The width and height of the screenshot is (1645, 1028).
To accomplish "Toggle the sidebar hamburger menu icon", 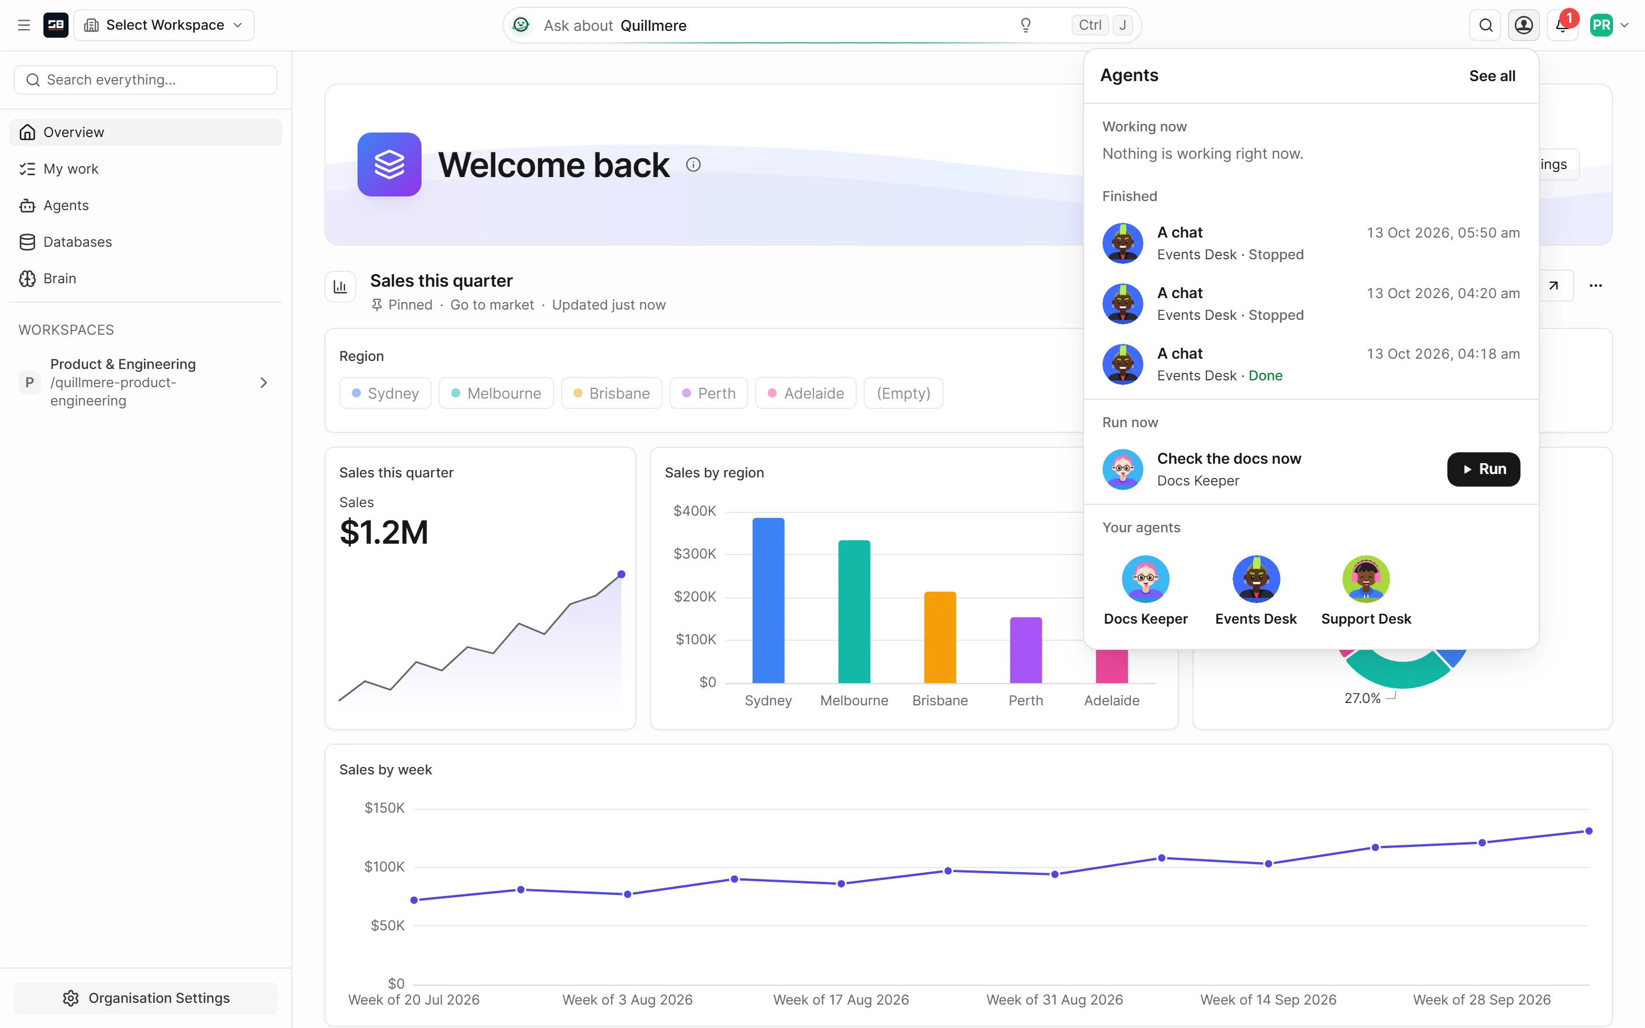I will 24,25.
